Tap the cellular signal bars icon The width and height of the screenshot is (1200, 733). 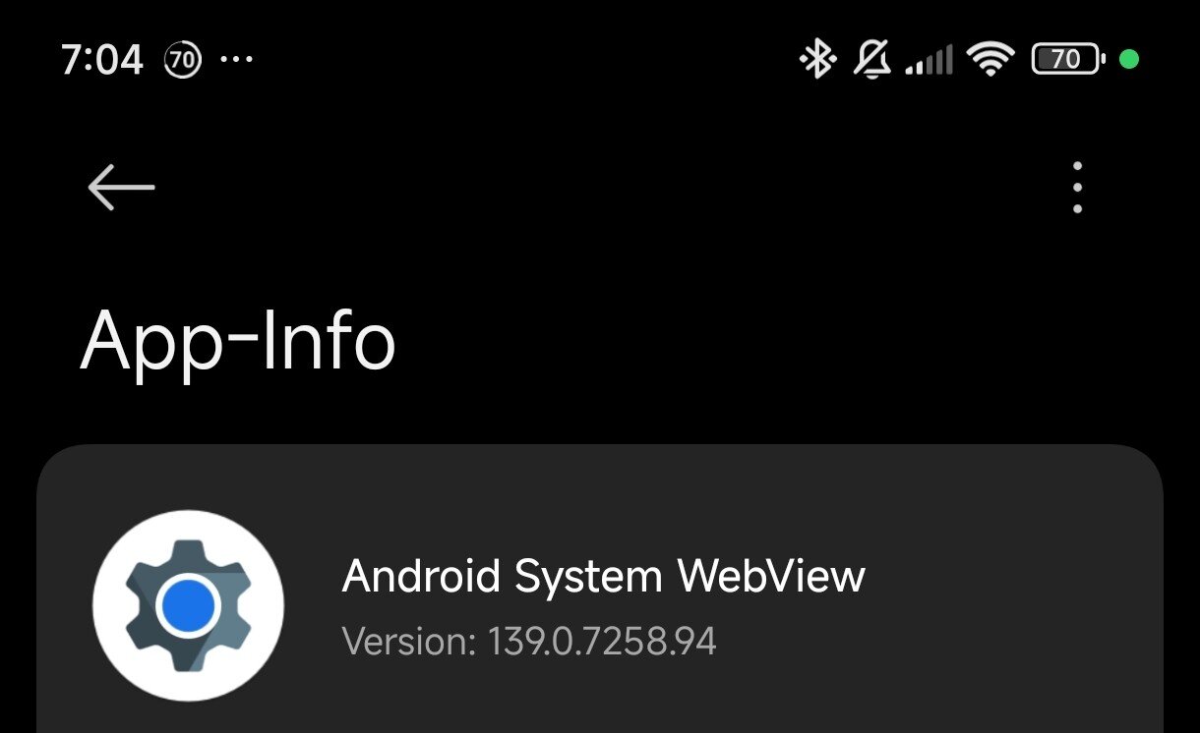click(x=929, y=61)
